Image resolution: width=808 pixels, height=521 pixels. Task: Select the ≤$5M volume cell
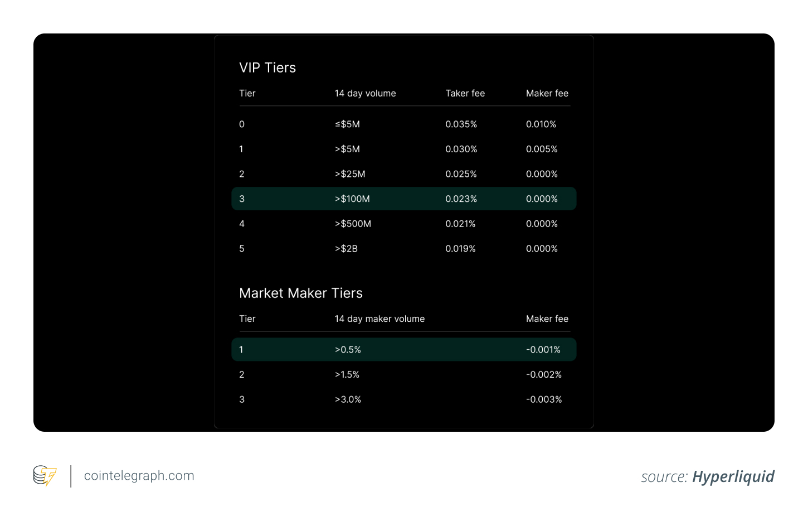[347, 124]
